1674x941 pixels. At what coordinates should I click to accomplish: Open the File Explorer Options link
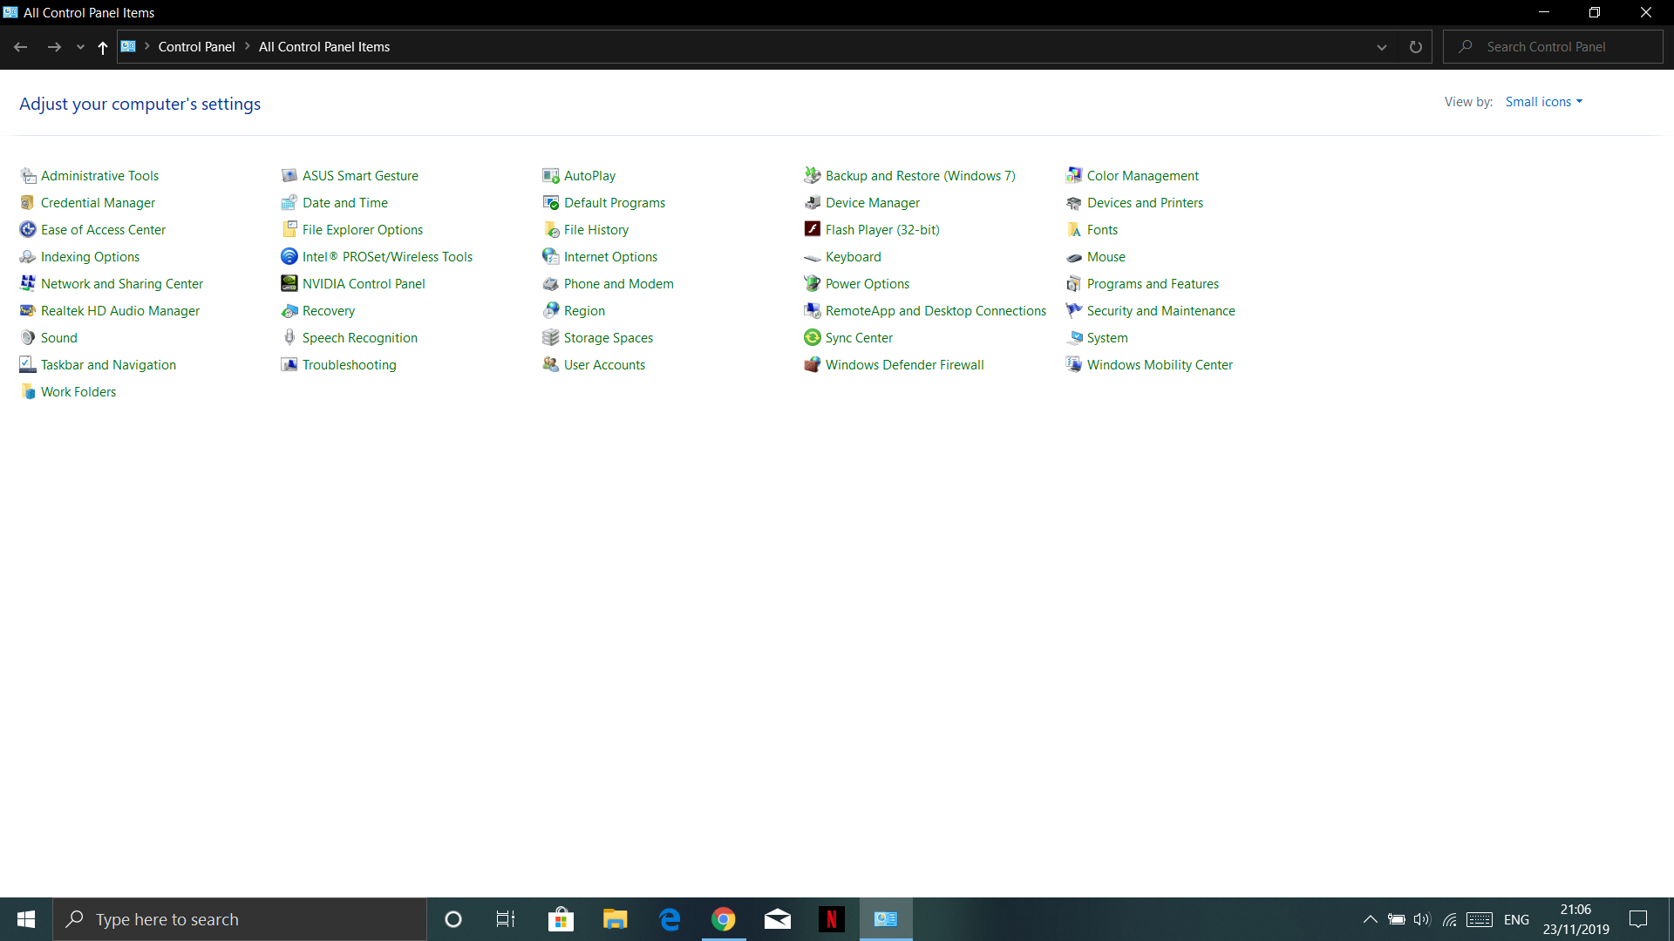pyautogui.click(x=363, y=230)
